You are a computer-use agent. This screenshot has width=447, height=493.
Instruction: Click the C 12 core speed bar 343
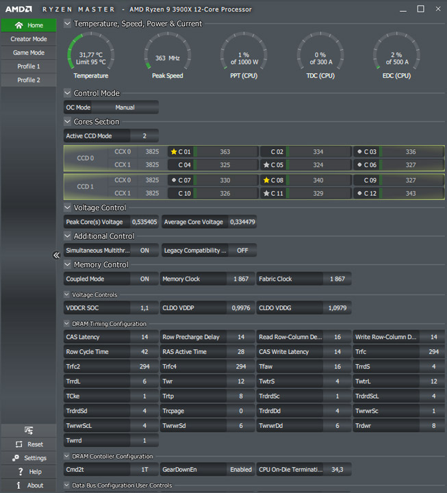[x=411, y=193]
